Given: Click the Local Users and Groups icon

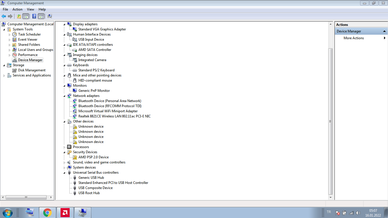Looking at the screenshot, I should click(x=14, y=50).
